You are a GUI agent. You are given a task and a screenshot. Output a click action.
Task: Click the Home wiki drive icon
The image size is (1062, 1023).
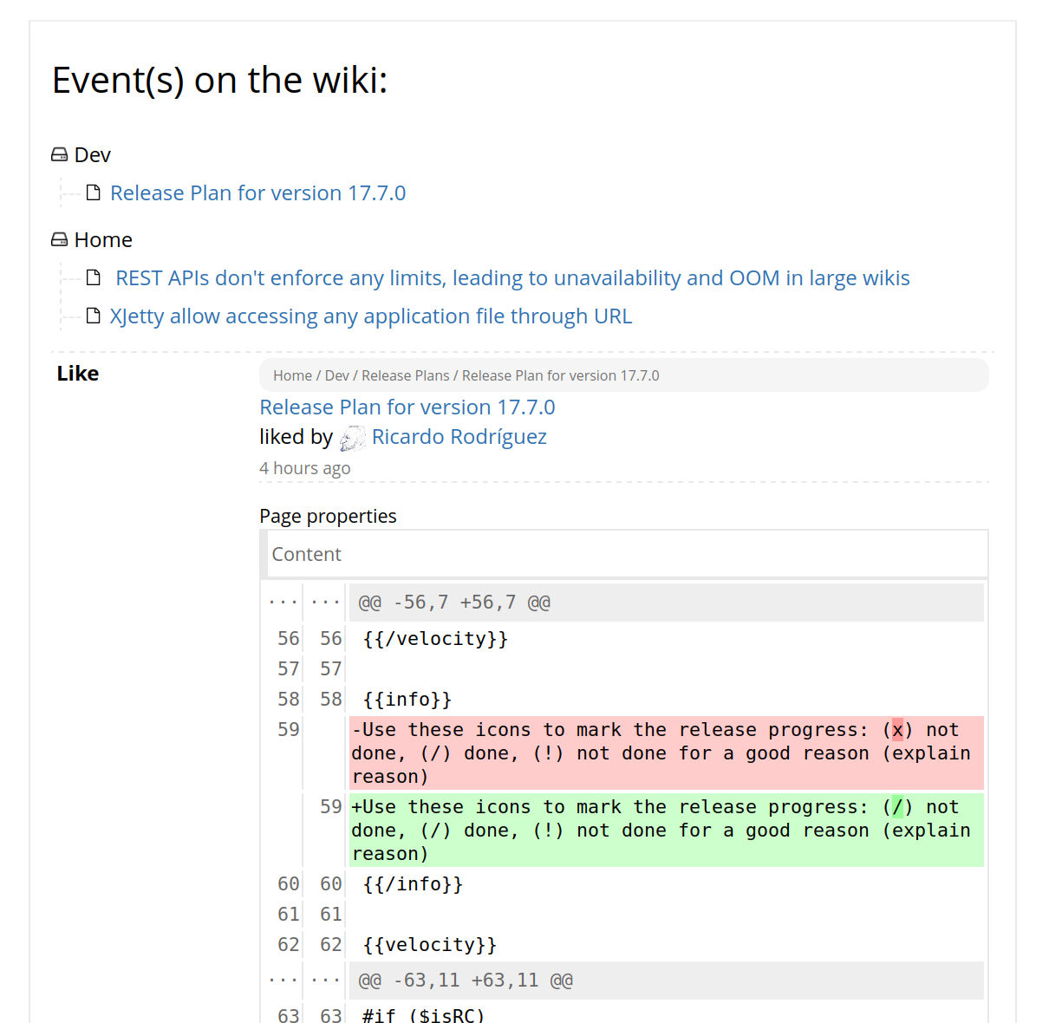[59, 240]
